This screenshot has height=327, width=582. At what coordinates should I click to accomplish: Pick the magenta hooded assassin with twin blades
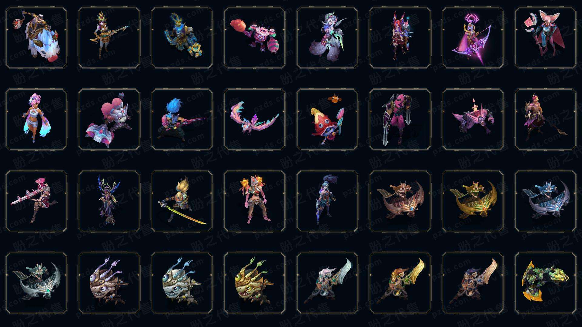click(x=400, y=119)
